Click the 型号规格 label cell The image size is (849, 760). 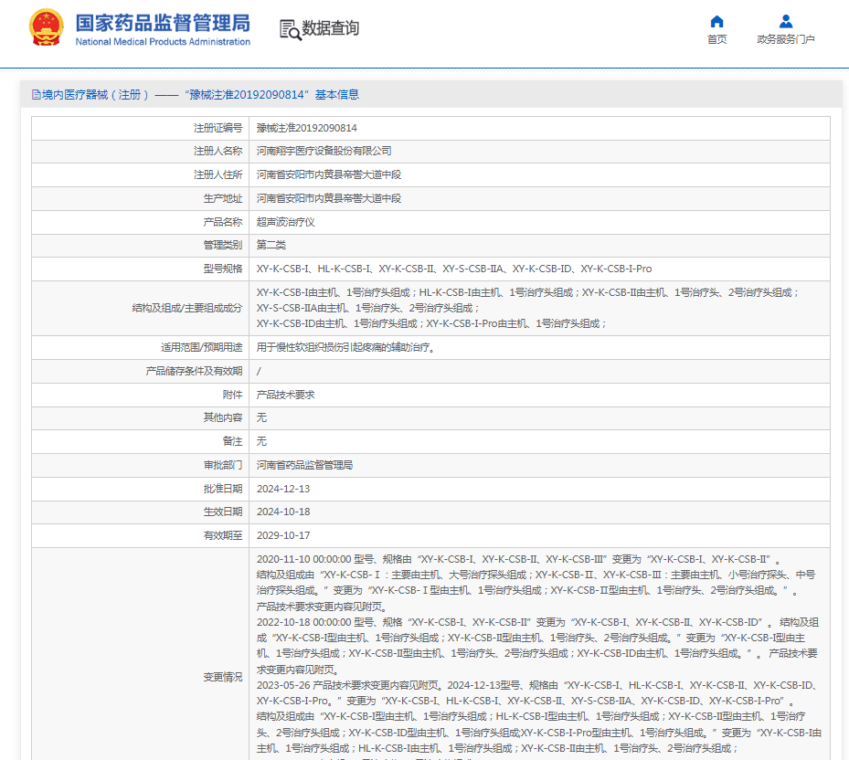coord(140,269)
